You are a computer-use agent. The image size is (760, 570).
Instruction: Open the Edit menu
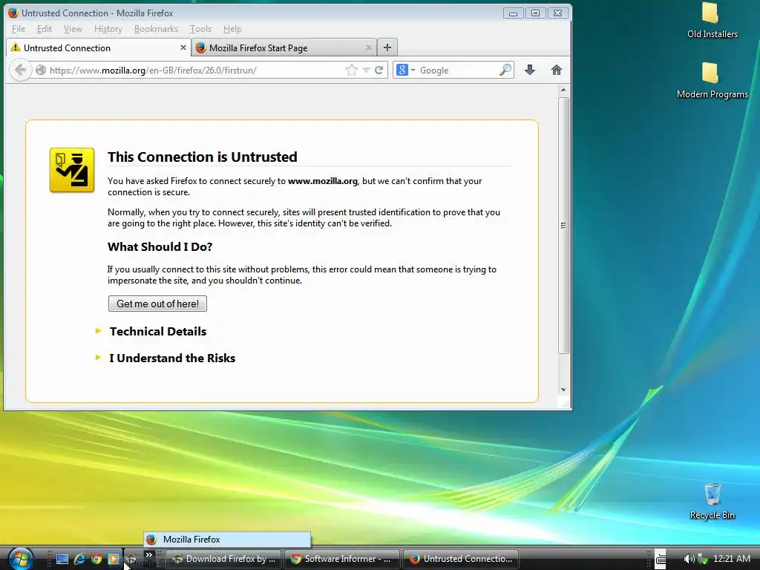(44, 29)
